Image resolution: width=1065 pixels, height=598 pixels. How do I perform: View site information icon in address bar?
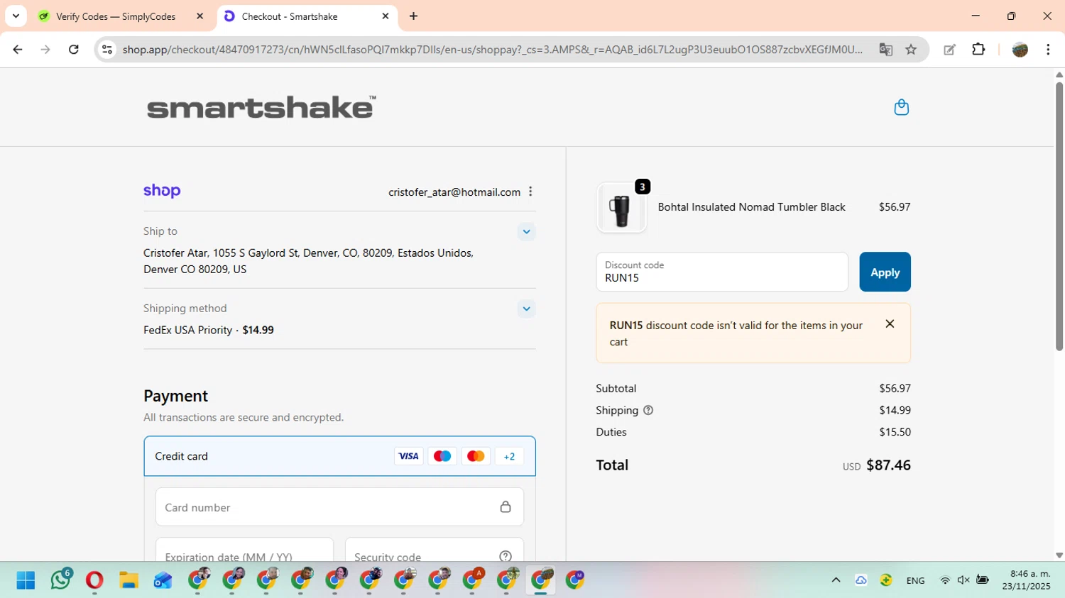(107, 49)
